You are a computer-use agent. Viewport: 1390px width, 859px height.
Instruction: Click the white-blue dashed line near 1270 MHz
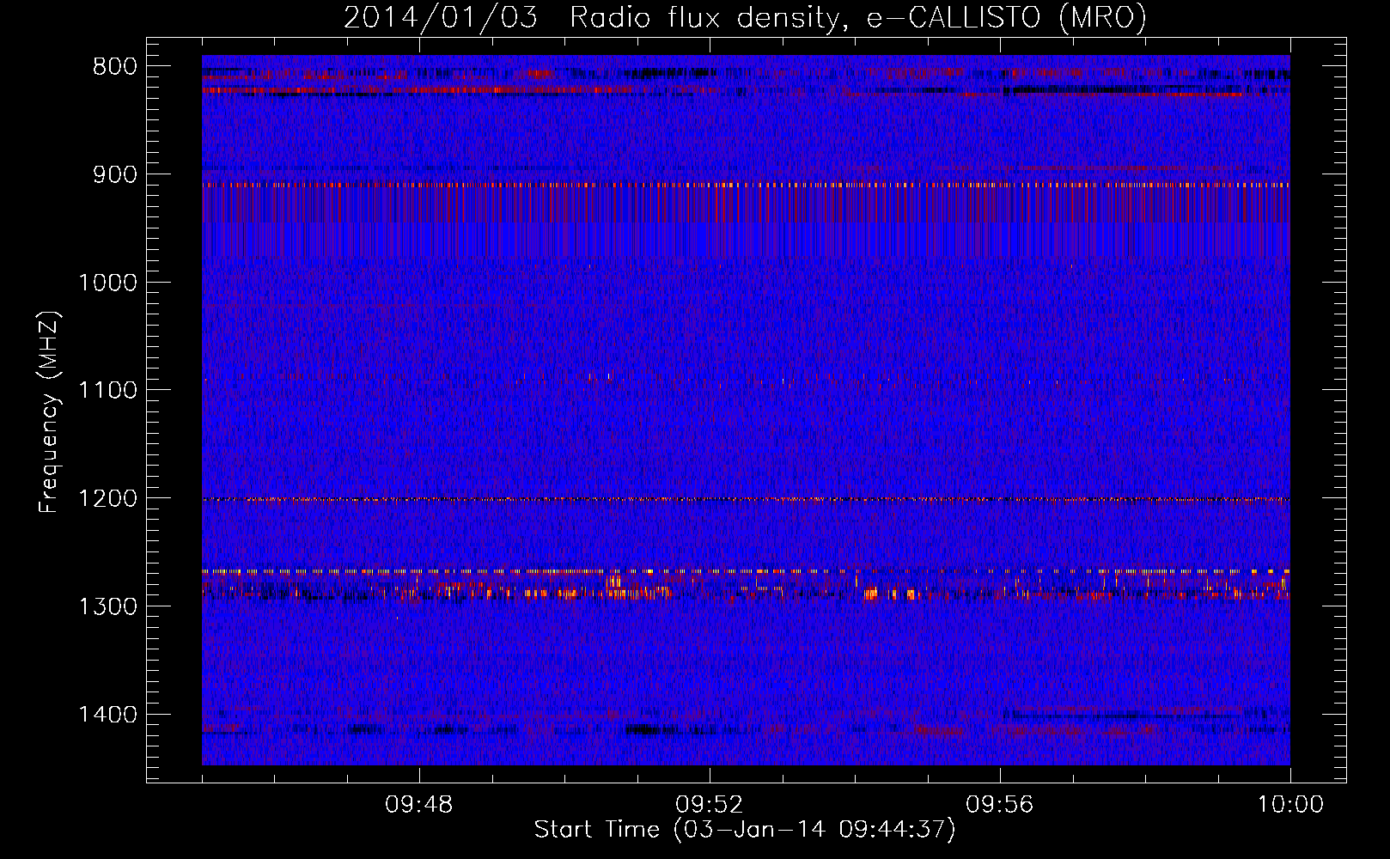(746, 570)
